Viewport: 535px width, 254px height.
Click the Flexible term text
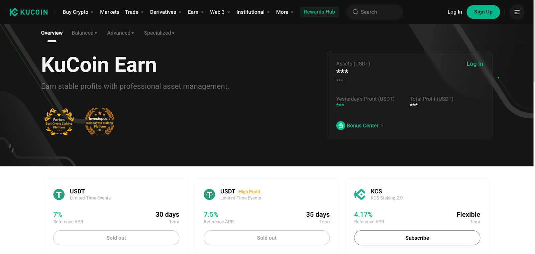[x=468, y=214]
